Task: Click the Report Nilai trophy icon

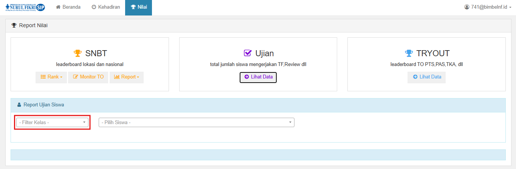Action: (x=14, y=26)
